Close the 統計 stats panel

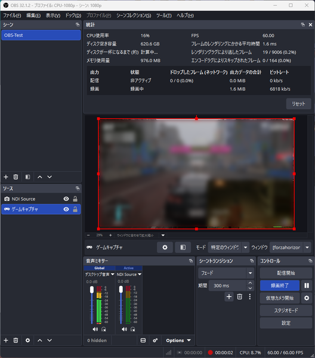310,24
